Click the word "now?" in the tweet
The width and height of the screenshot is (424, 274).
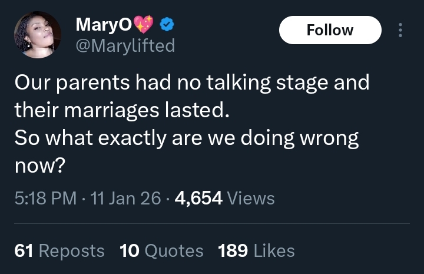pyautogui.click(x=39, y=166)
